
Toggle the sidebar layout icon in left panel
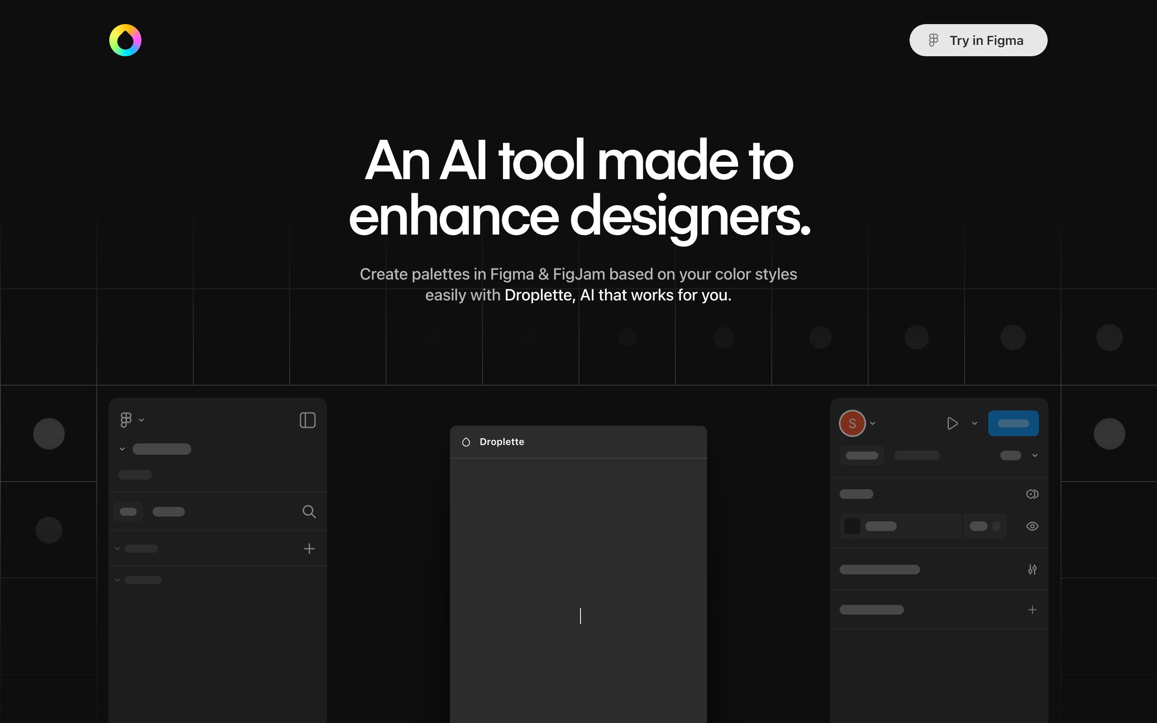pos(307,420)
